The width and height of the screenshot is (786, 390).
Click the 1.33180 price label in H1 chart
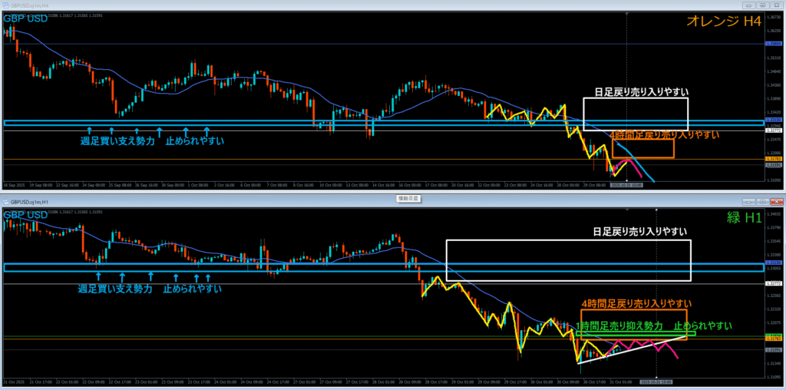pos(772,263)
